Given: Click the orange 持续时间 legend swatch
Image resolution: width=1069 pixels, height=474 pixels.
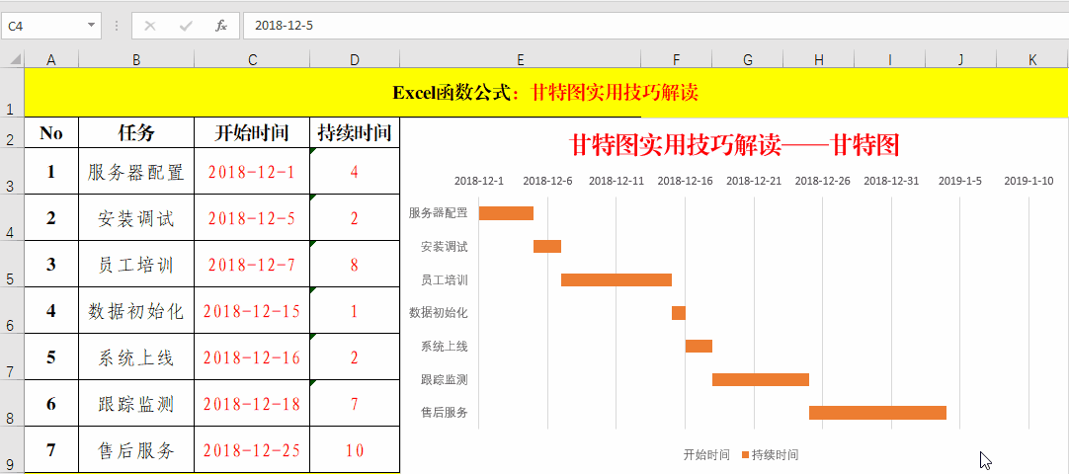Looking at the screenshot, I should (745, 455).
